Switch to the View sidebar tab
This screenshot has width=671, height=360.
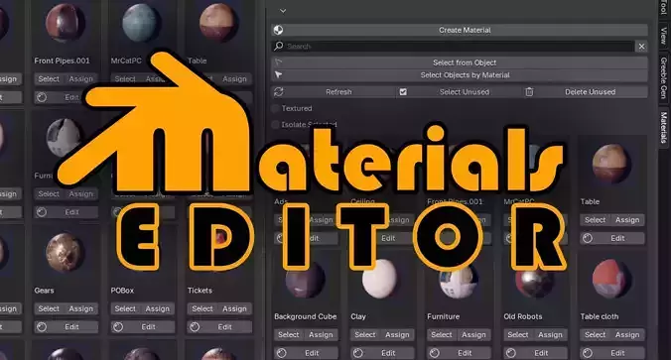663,36
